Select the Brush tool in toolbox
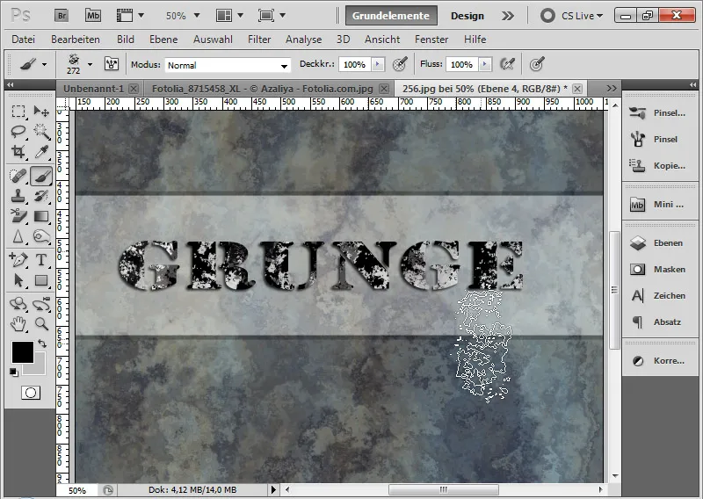 click(x=41, y=176)
